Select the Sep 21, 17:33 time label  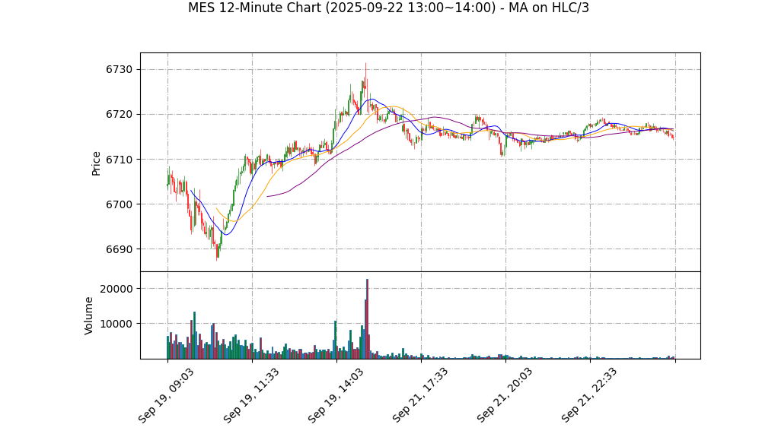coord(419,395)
